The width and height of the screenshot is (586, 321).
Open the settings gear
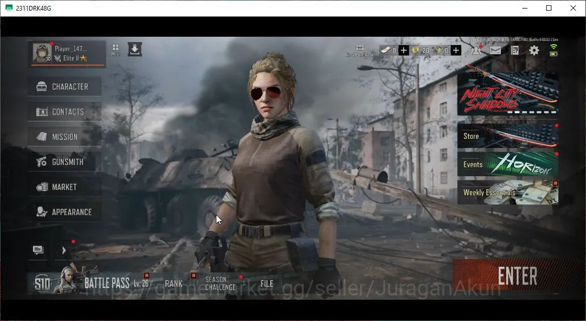pyautogui.click(x=534, y=50)
